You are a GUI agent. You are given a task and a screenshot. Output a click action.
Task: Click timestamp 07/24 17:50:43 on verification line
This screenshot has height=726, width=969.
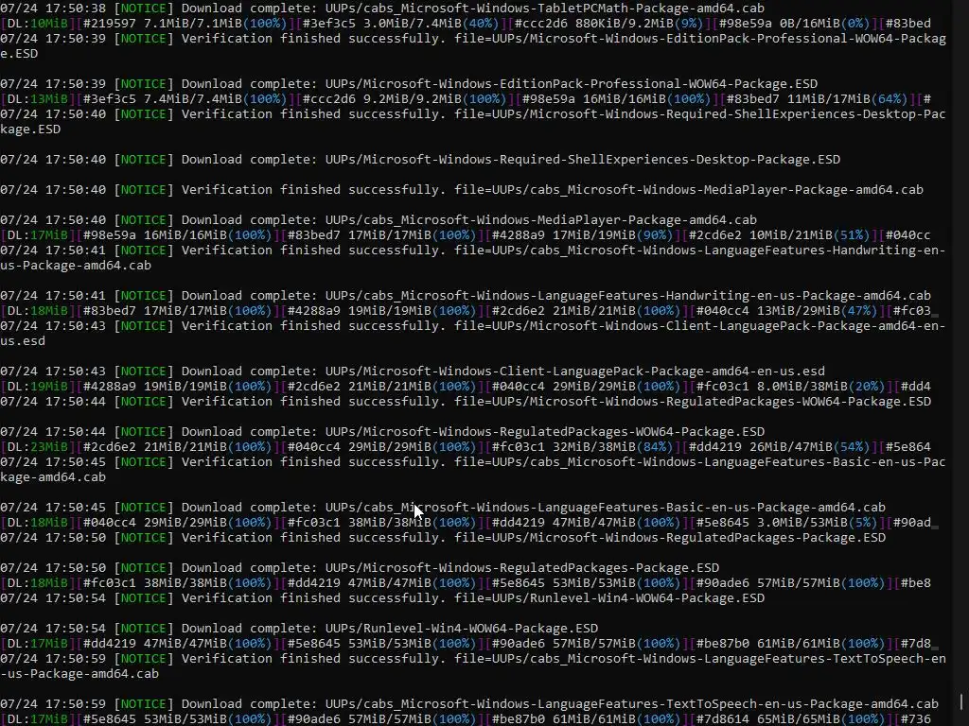coord(53,326)
